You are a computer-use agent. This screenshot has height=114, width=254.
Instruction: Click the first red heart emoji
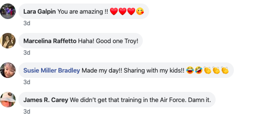click(114, 11)
